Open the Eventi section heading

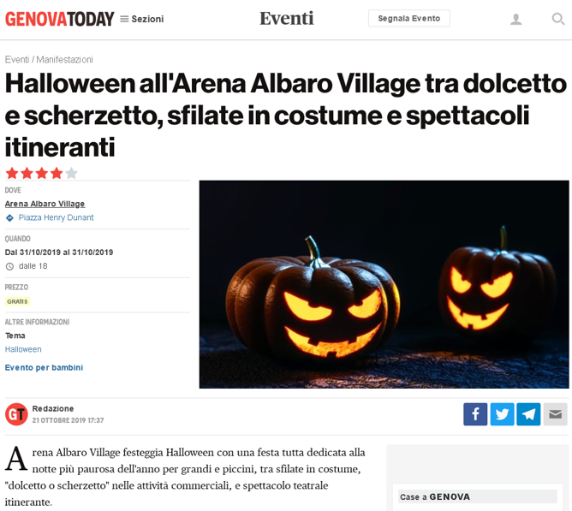pos(286,18)
